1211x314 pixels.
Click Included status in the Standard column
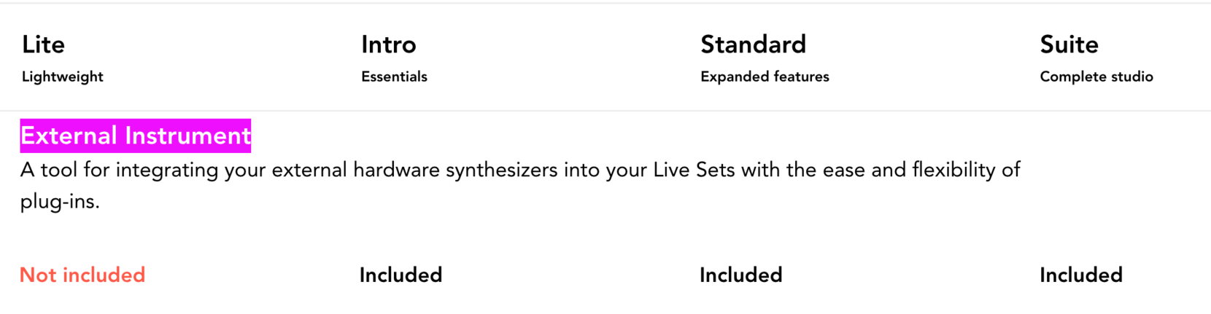(740, 275)
